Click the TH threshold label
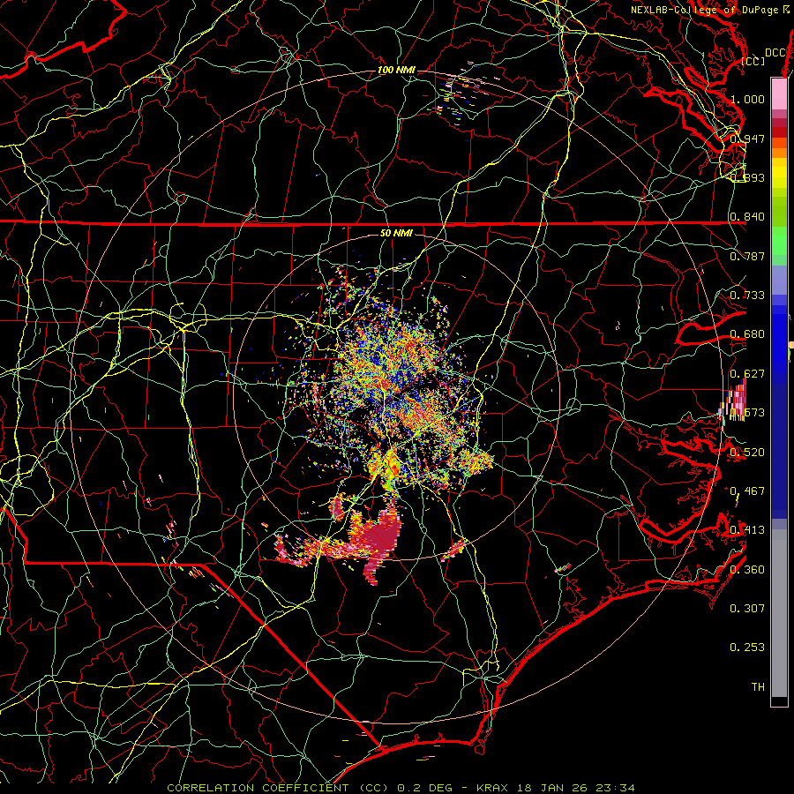The height and width of the screenshot is (794, 794). (758, 686)
